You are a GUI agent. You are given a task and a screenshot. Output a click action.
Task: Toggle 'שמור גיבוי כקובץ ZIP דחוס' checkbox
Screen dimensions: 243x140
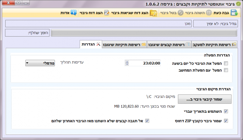(x=226, y=121)
